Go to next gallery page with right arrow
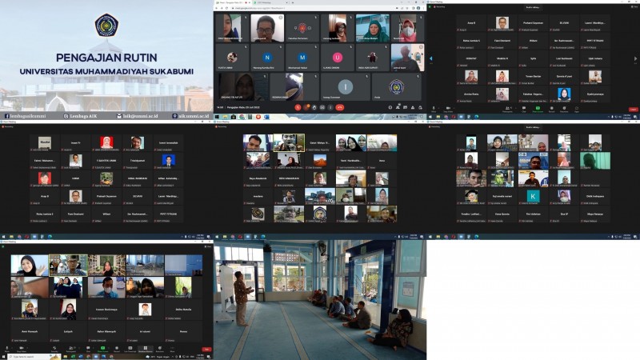The image size is (640, 360). [x=635, y=58]
